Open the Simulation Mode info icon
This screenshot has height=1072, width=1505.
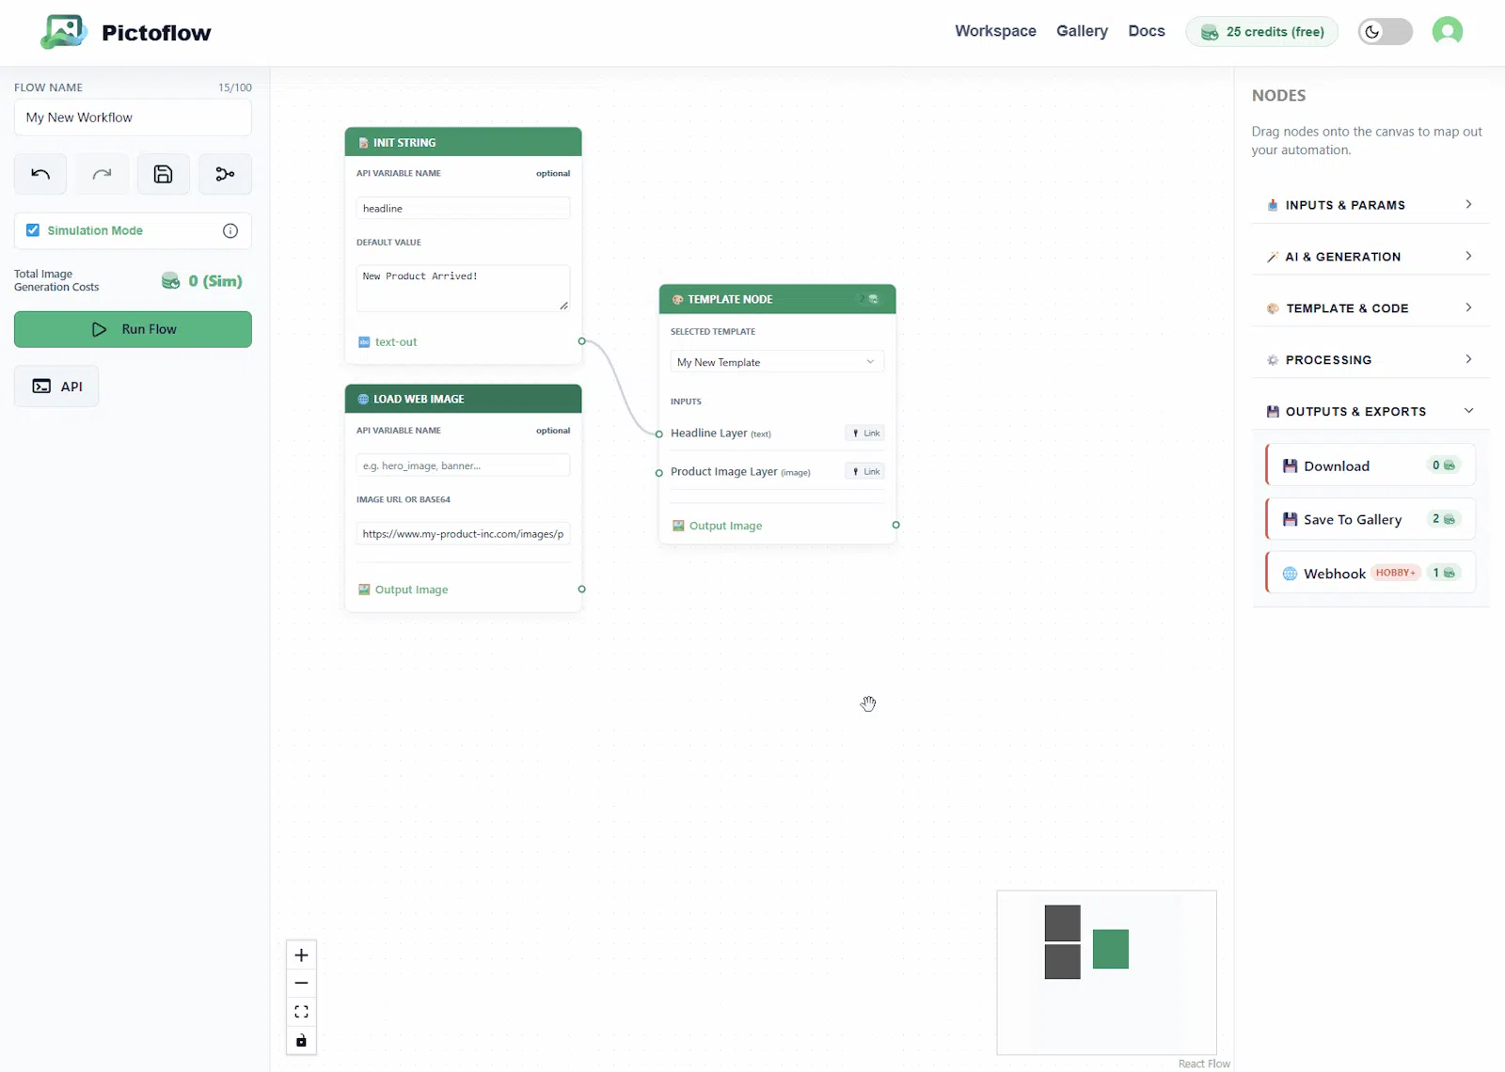point(230,230)
